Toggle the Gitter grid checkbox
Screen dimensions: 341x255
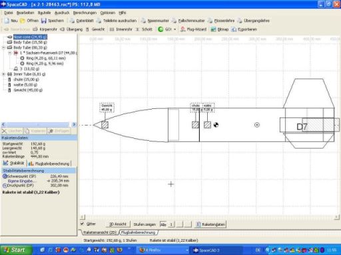click(82, 224)
